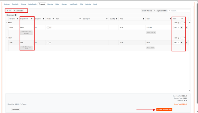Click grid scrollbar down arrow
Viewport: 198px width, 113px height.
pos(190,90)
